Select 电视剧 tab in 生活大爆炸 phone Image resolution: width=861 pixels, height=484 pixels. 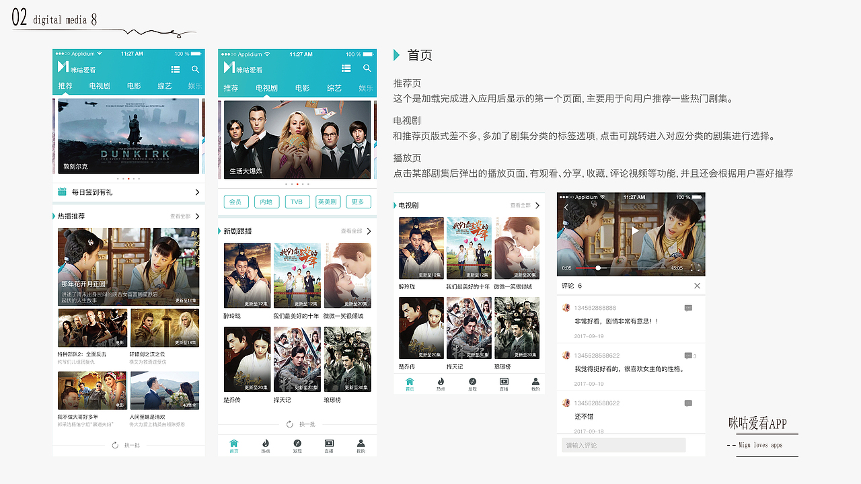tap(266, 88)
